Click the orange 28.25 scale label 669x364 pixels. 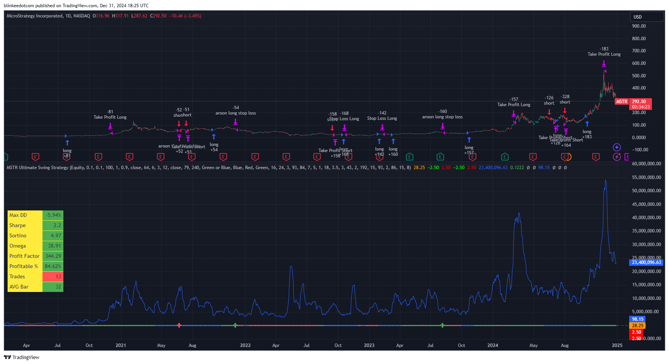638,326
